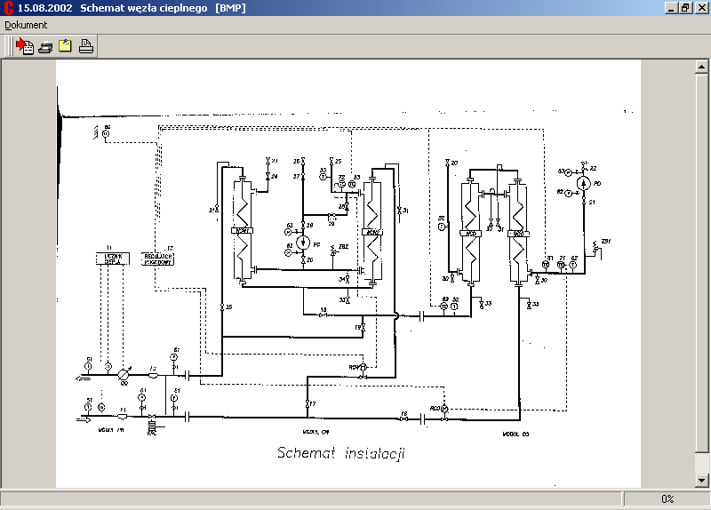This screenshot has width=711, height=510.
Task: Click the 'Schemat instalacji' caption in the drawing
Action: [x=342, y=452]
